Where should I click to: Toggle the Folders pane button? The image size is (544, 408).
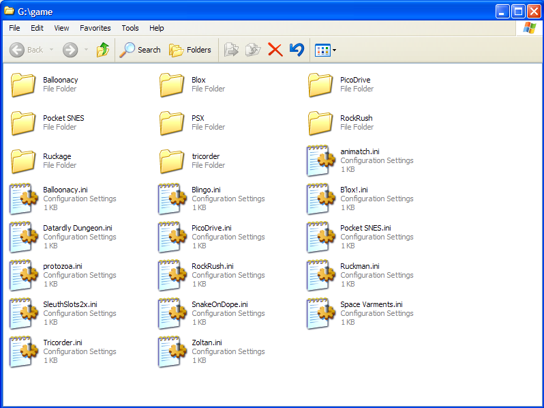tap(190, 50)
